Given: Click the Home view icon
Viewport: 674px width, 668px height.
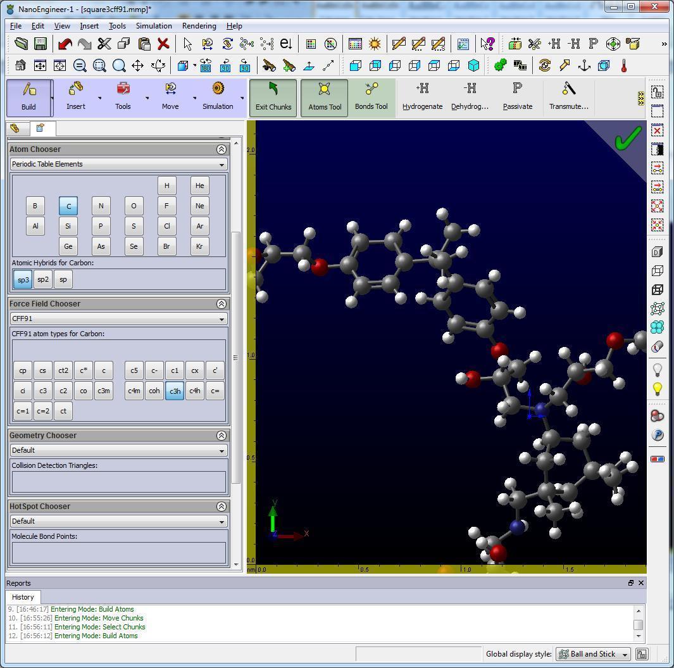Looking at the screenshot, I should (x=20, y=66).
